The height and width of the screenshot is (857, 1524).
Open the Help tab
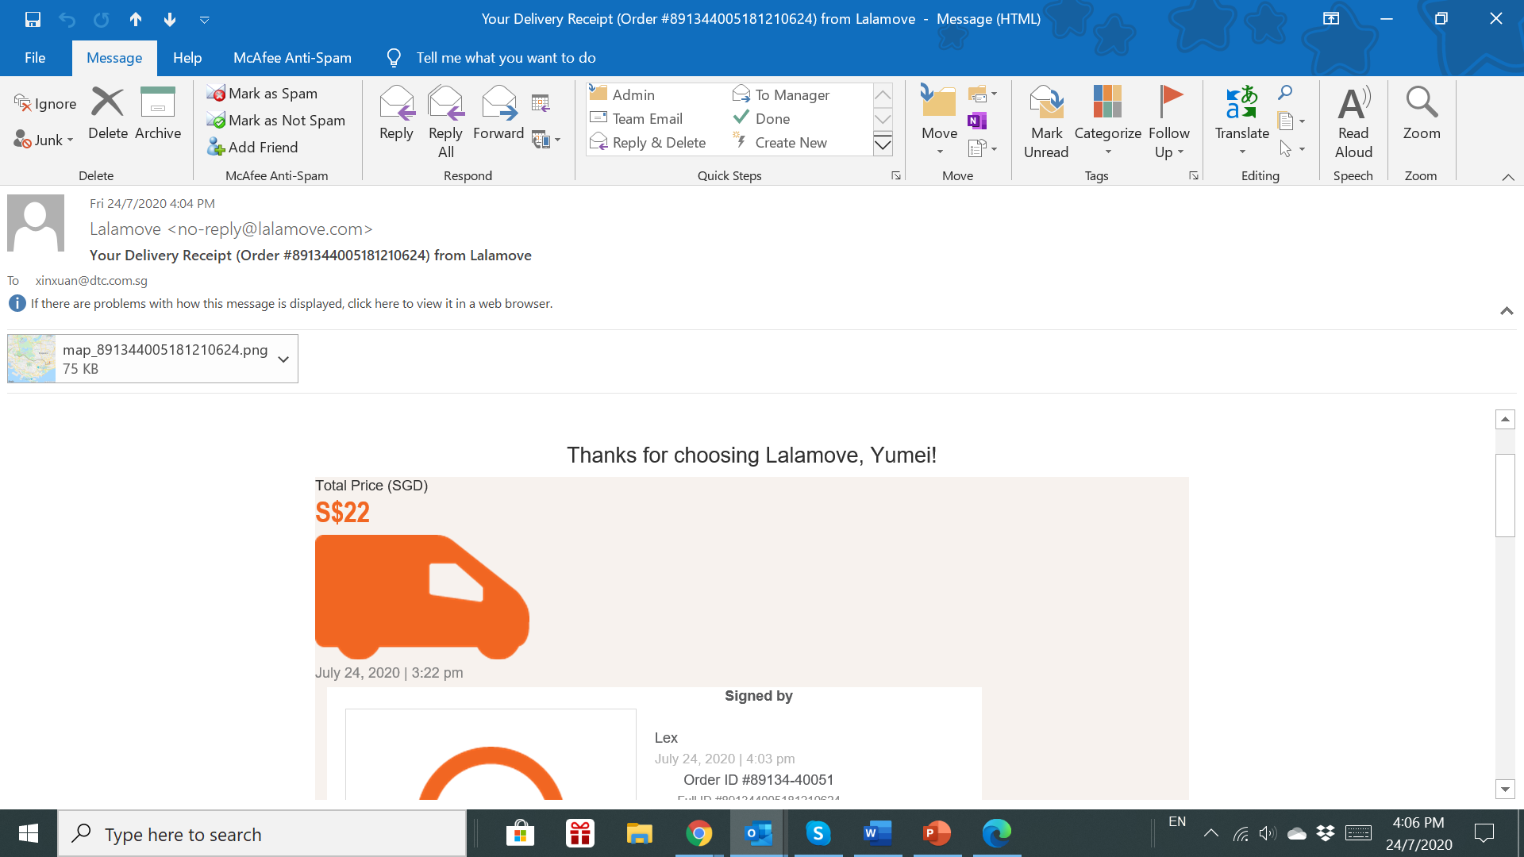[187, 58]
